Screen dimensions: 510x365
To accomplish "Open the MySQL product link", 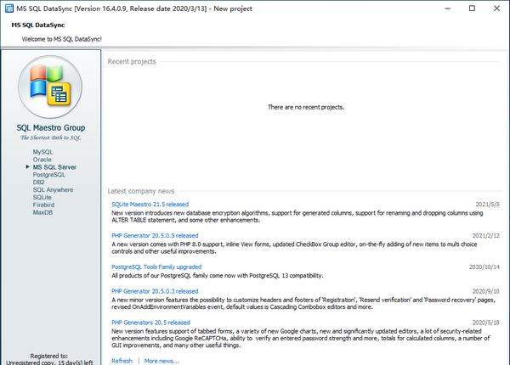I will tap(42, 152).
